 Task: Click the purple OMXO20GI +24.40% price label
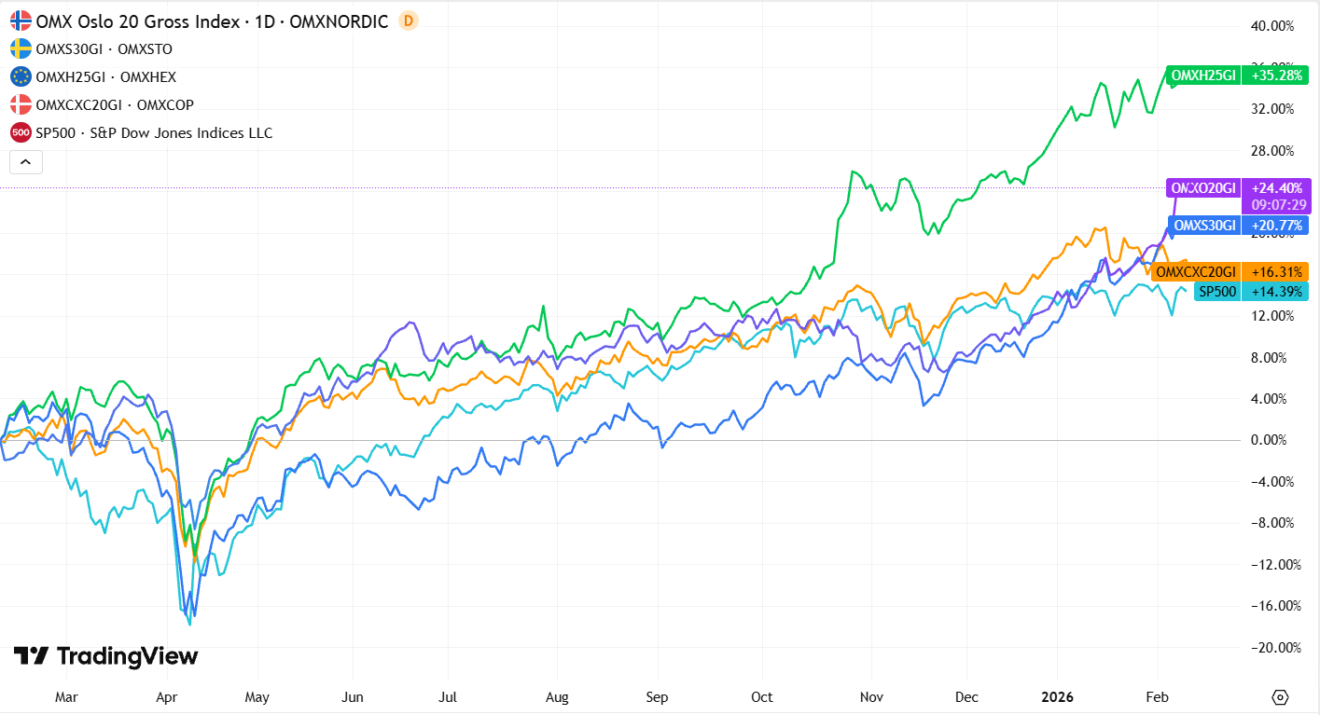(1239, 188)
